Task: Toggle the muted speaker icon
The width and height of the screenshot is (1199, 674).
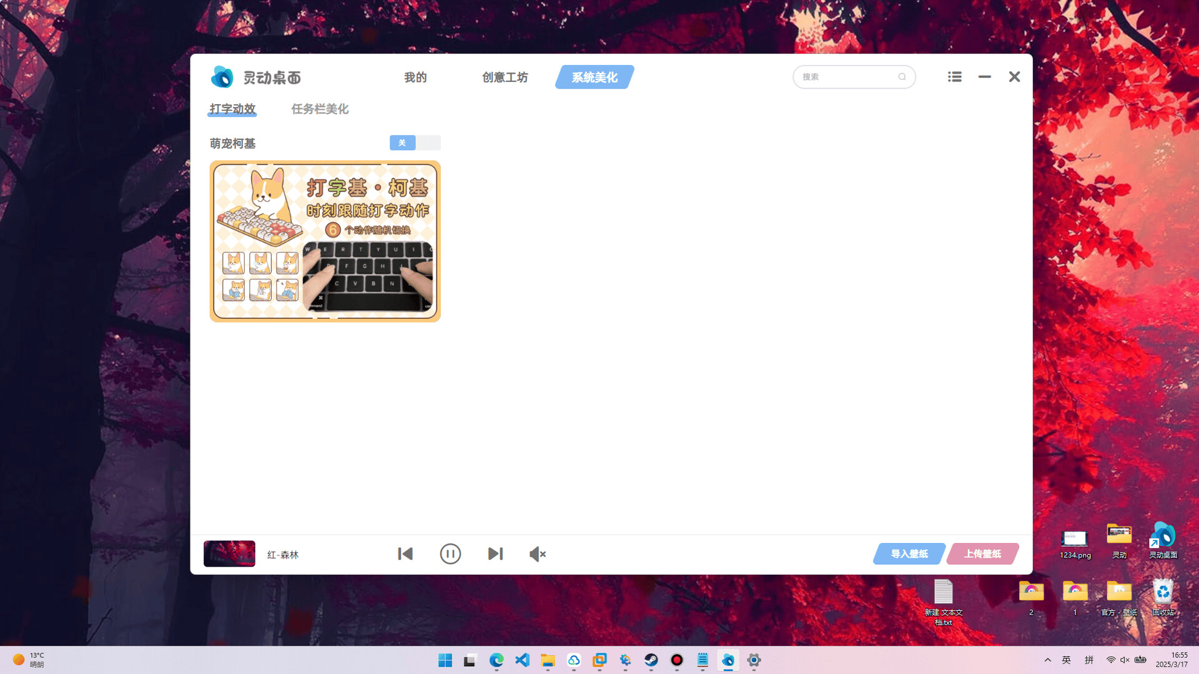Action: 537,554
